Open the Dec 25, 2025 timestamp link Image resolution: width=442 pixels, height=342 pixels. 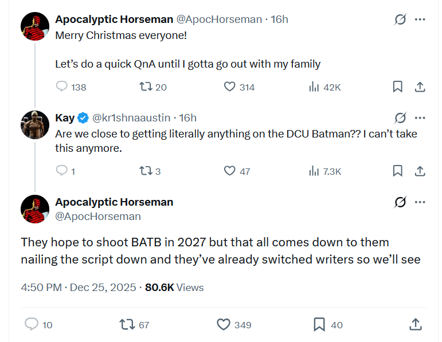click(x=103, y=288)
